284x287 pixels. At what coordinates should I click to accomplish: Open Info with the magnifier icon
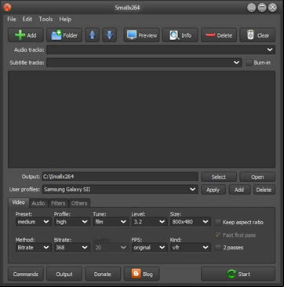[180, 35]
